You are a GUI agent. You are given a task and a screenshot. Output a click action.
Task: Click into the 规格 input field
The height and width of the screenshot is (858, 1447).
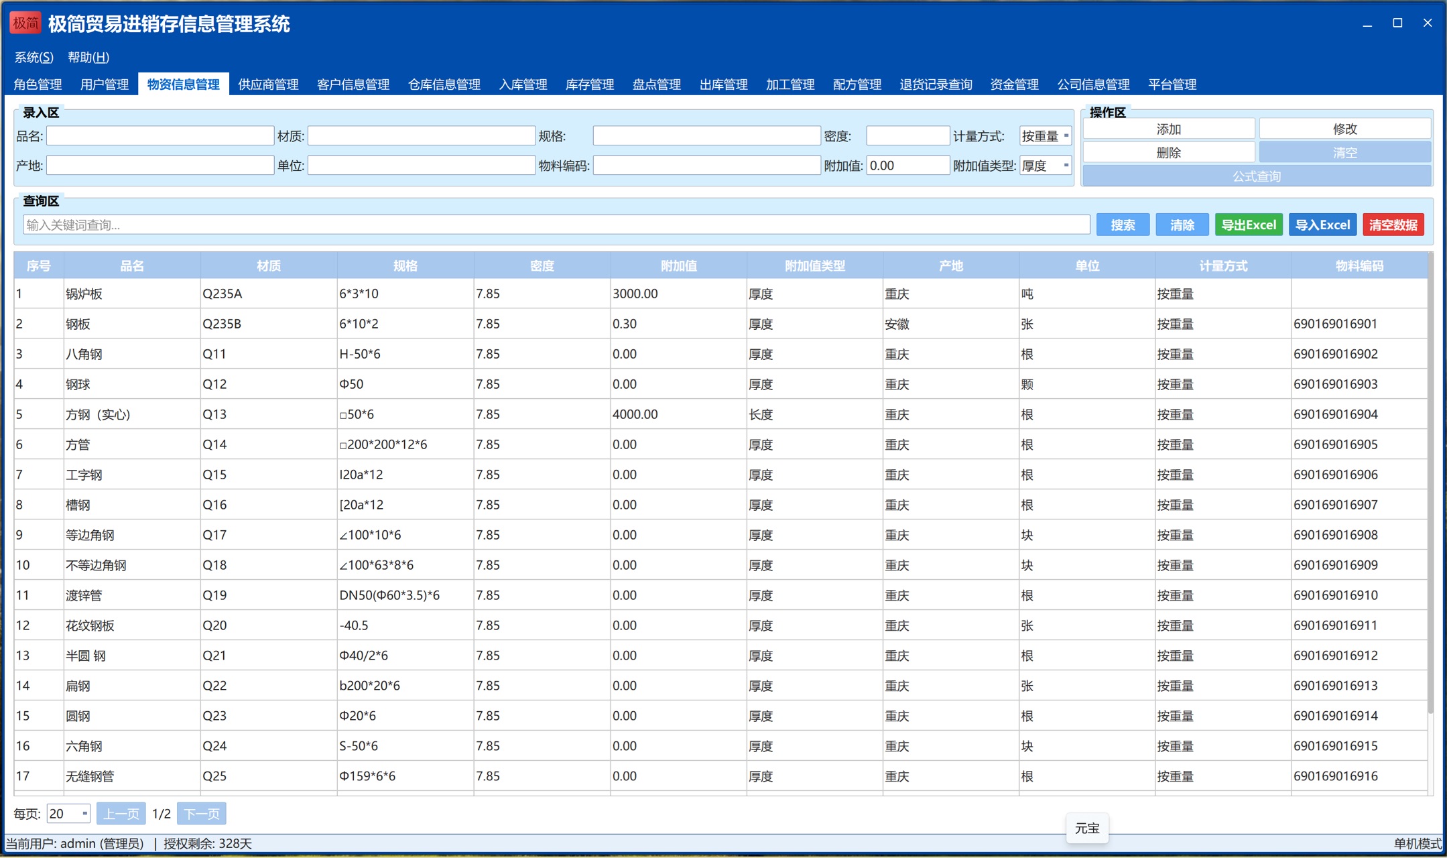coord(706,136)
